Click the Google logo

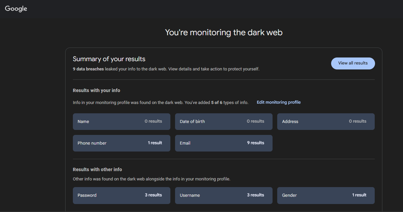coord(16,9)
